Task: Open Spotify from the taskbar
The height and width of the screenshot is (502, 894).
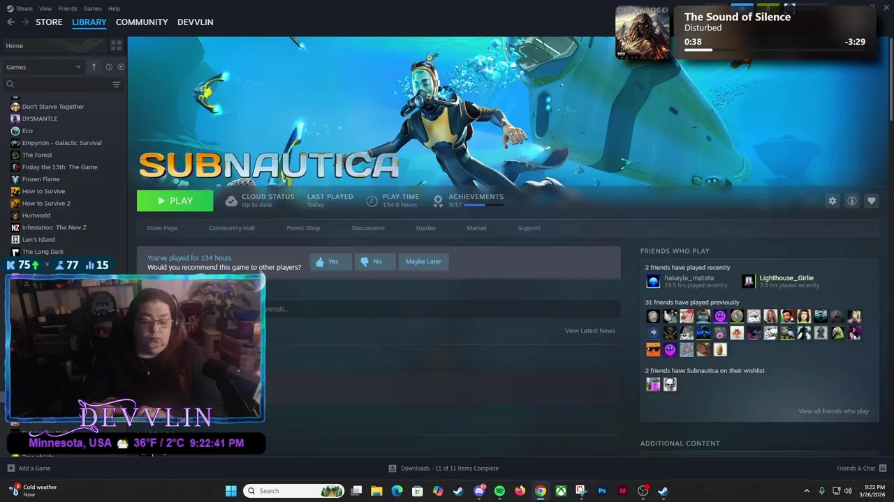Action: (x=499, y=491)
